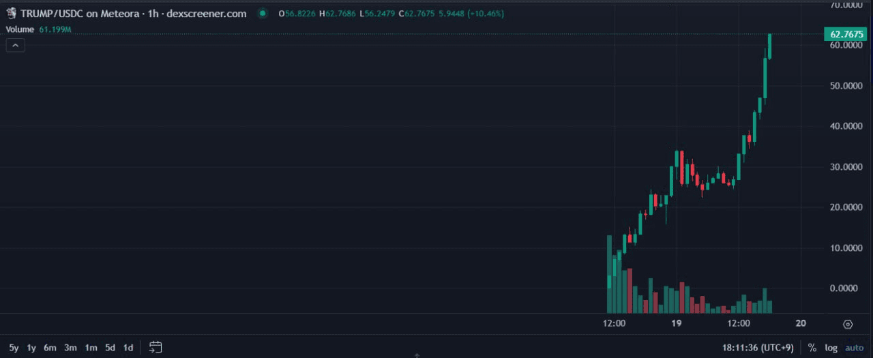
Task: Click the trump avatar icon beside symbol
Action: click(11, 14)
